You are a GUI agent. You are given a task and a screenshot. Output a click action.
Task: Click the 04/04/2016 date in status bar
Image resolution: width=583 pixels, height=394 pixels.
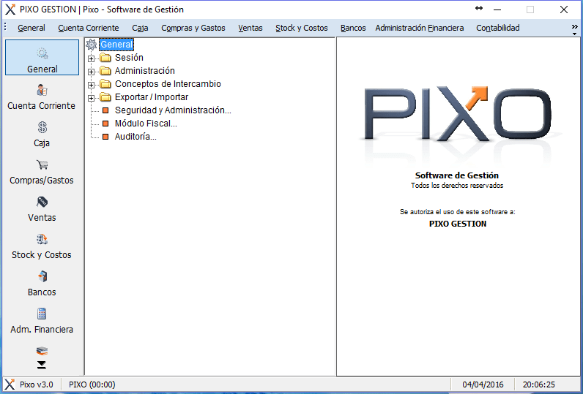point(483,384)
